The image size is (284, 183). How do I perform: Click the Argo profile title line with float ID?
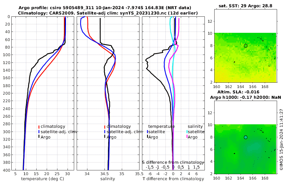[105, 8]
